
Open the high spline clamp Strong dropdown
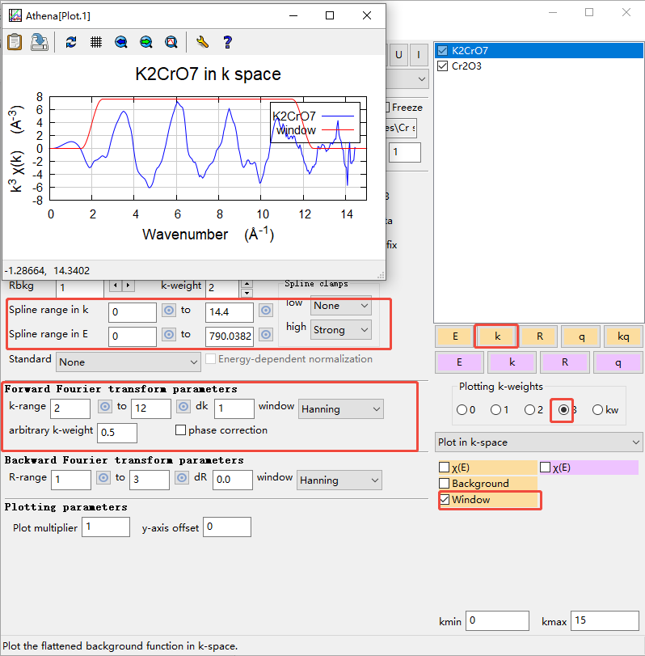[x=340, y=330]
